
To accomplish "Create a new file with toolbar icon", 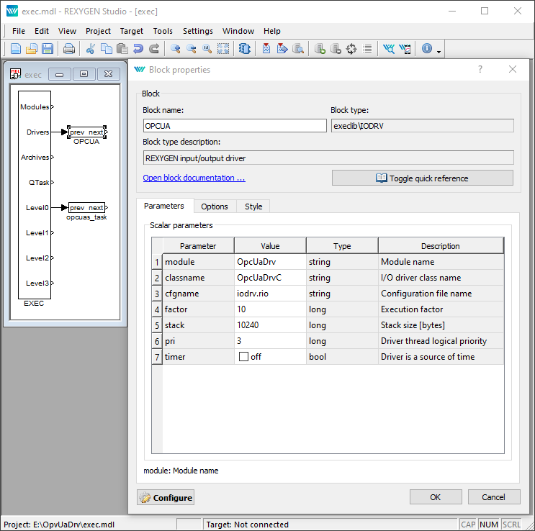I will 16,49.
